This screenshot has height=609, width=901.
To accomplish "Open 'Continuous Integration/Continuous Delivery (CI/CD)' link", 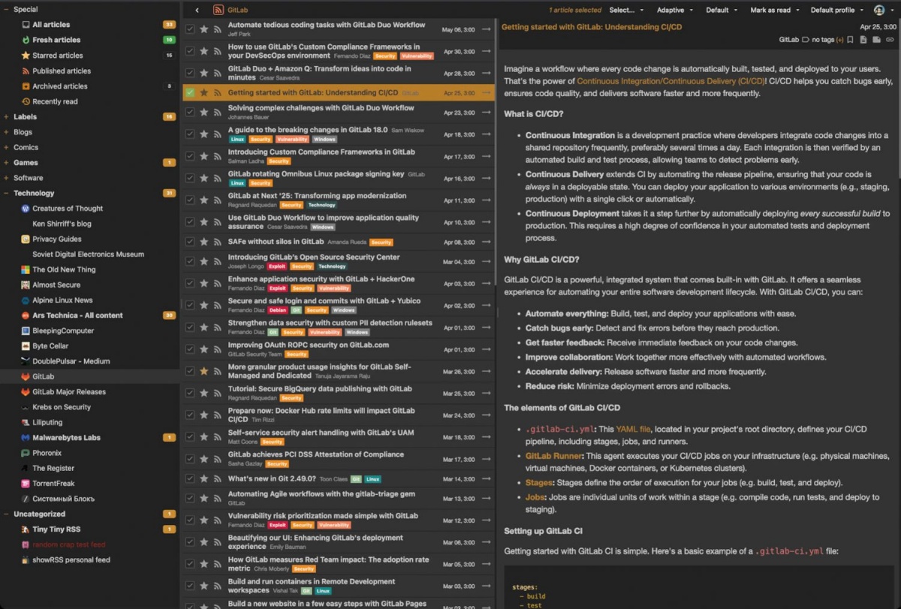I will tap(671, 80).
